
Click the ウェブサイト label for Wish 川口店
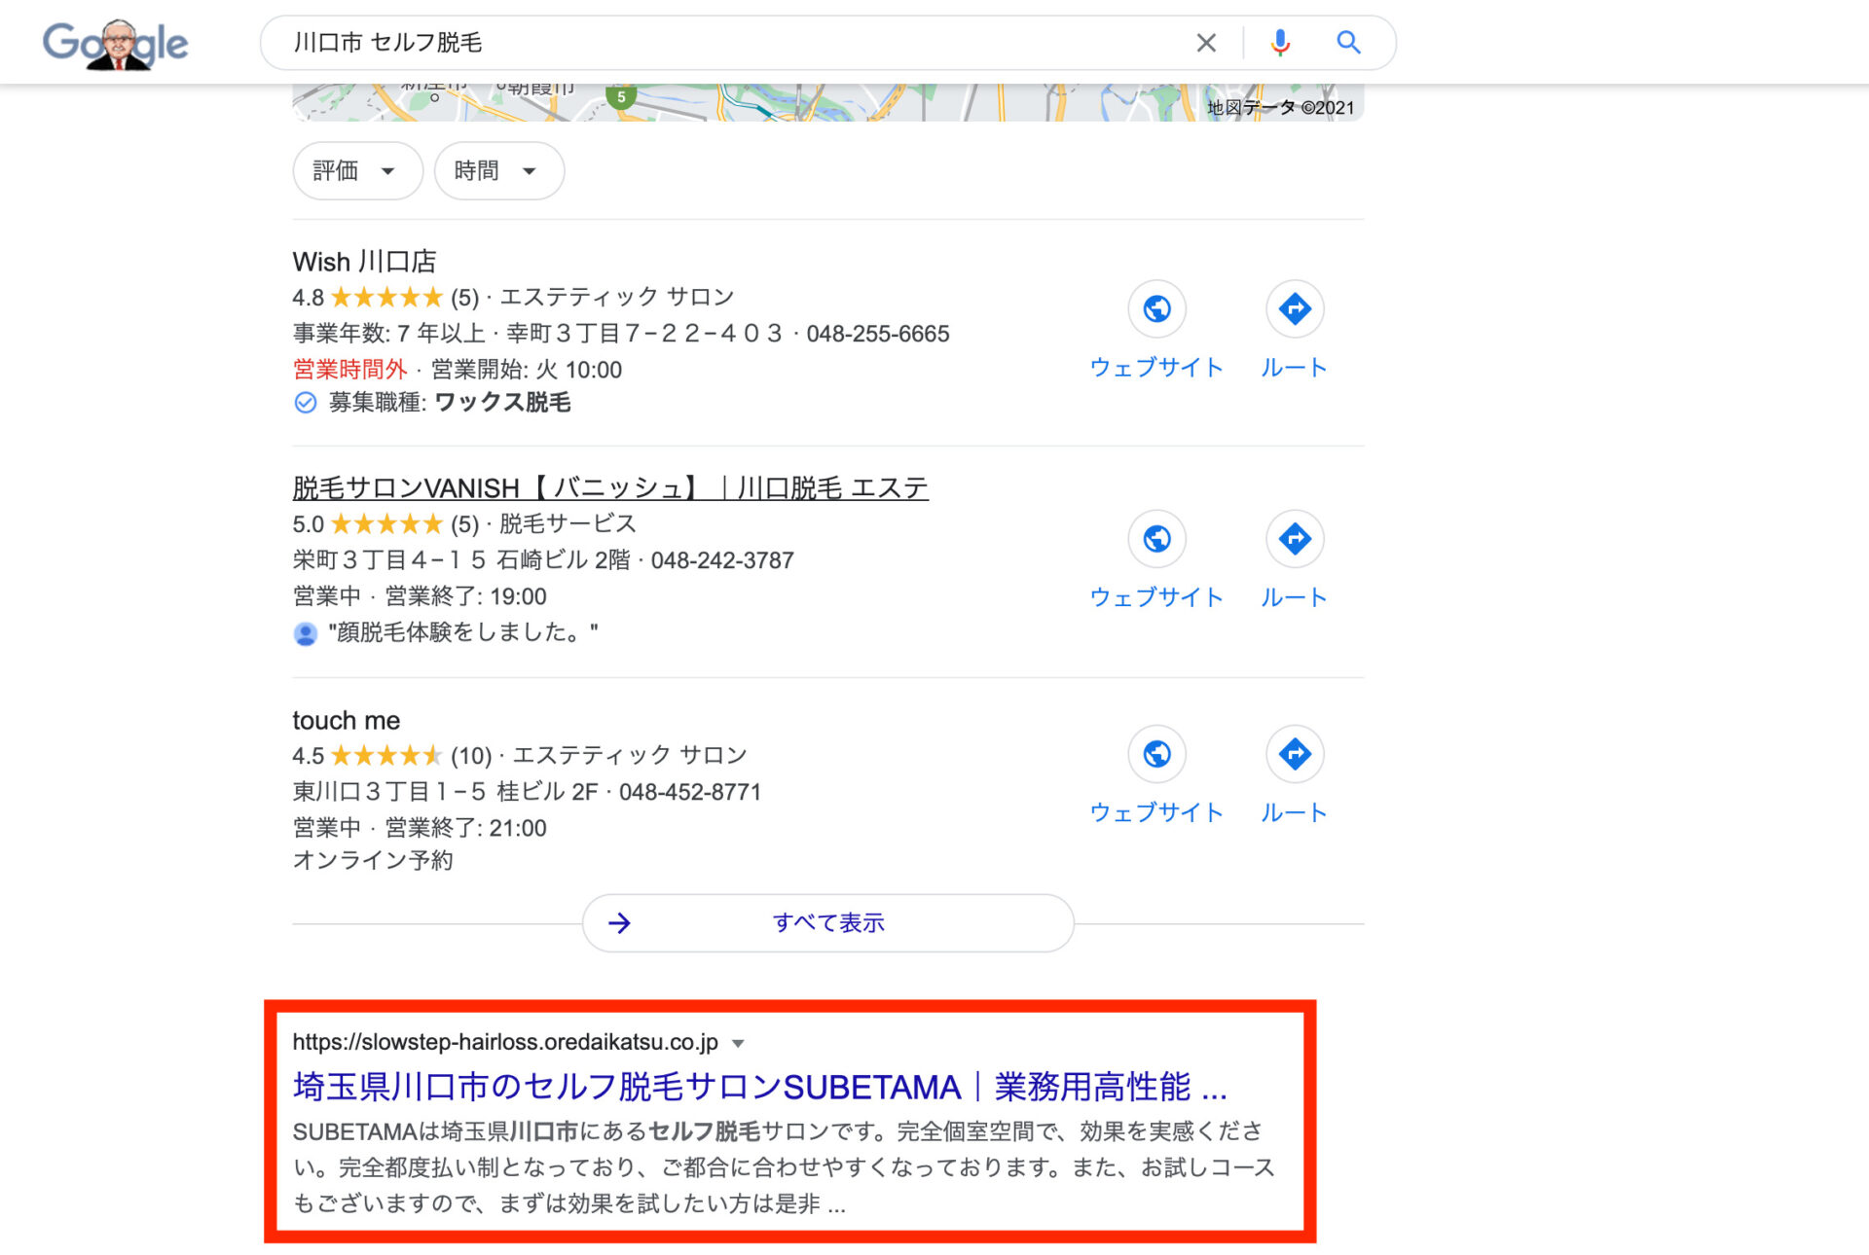[x=1156, y=368]
